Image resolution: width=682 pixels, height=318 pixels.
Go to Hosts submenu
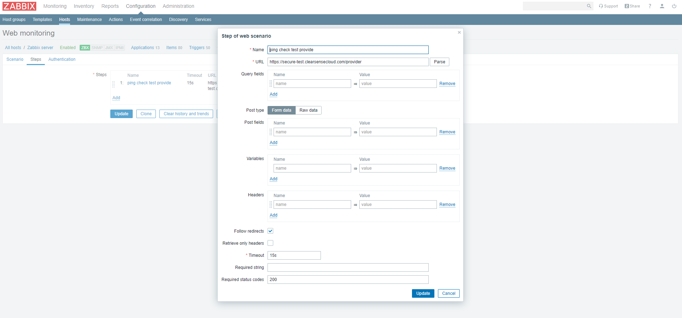pos(64,20)
